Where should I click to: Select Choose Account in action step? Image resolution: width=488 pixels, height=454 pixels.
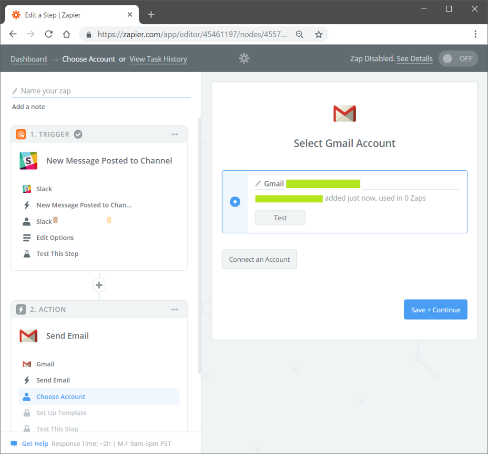[99, 397]
